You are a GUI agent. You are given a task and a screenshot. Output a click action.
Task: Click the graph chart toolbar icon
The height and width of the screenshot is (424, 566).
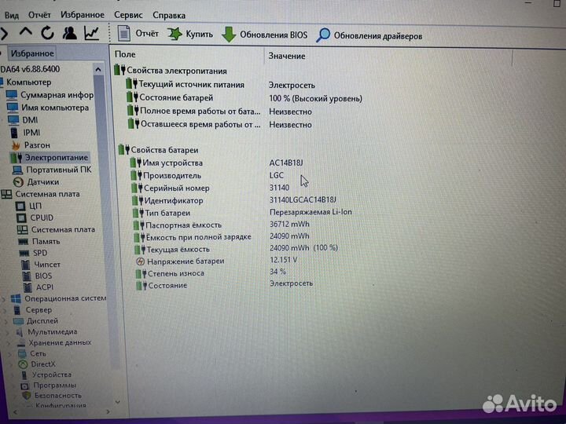coord(91,33)
